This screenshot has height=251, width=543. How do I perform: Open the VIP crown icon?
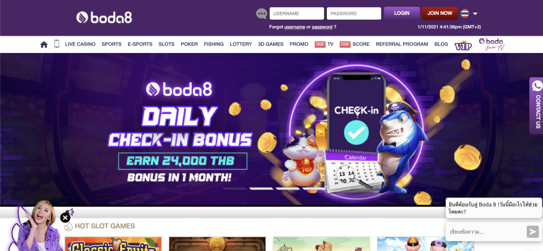(x=463, y=44)
